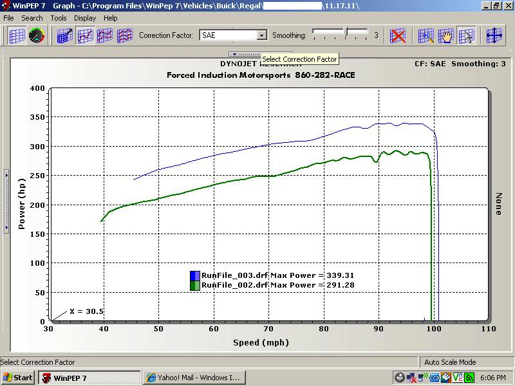This screenshot has height=386, width=515.
Task: Click the orange and blue E tray icon
Action: (445, 378)
